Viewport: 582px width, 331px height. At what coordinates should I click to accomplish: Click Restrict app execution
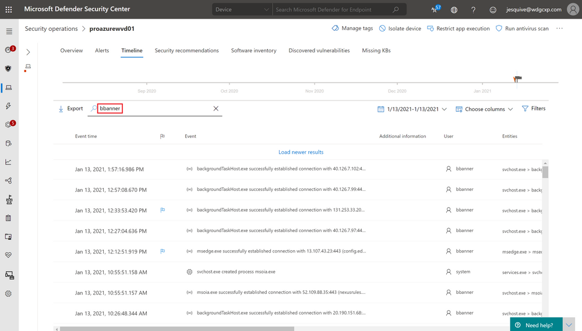coord(458,29)
